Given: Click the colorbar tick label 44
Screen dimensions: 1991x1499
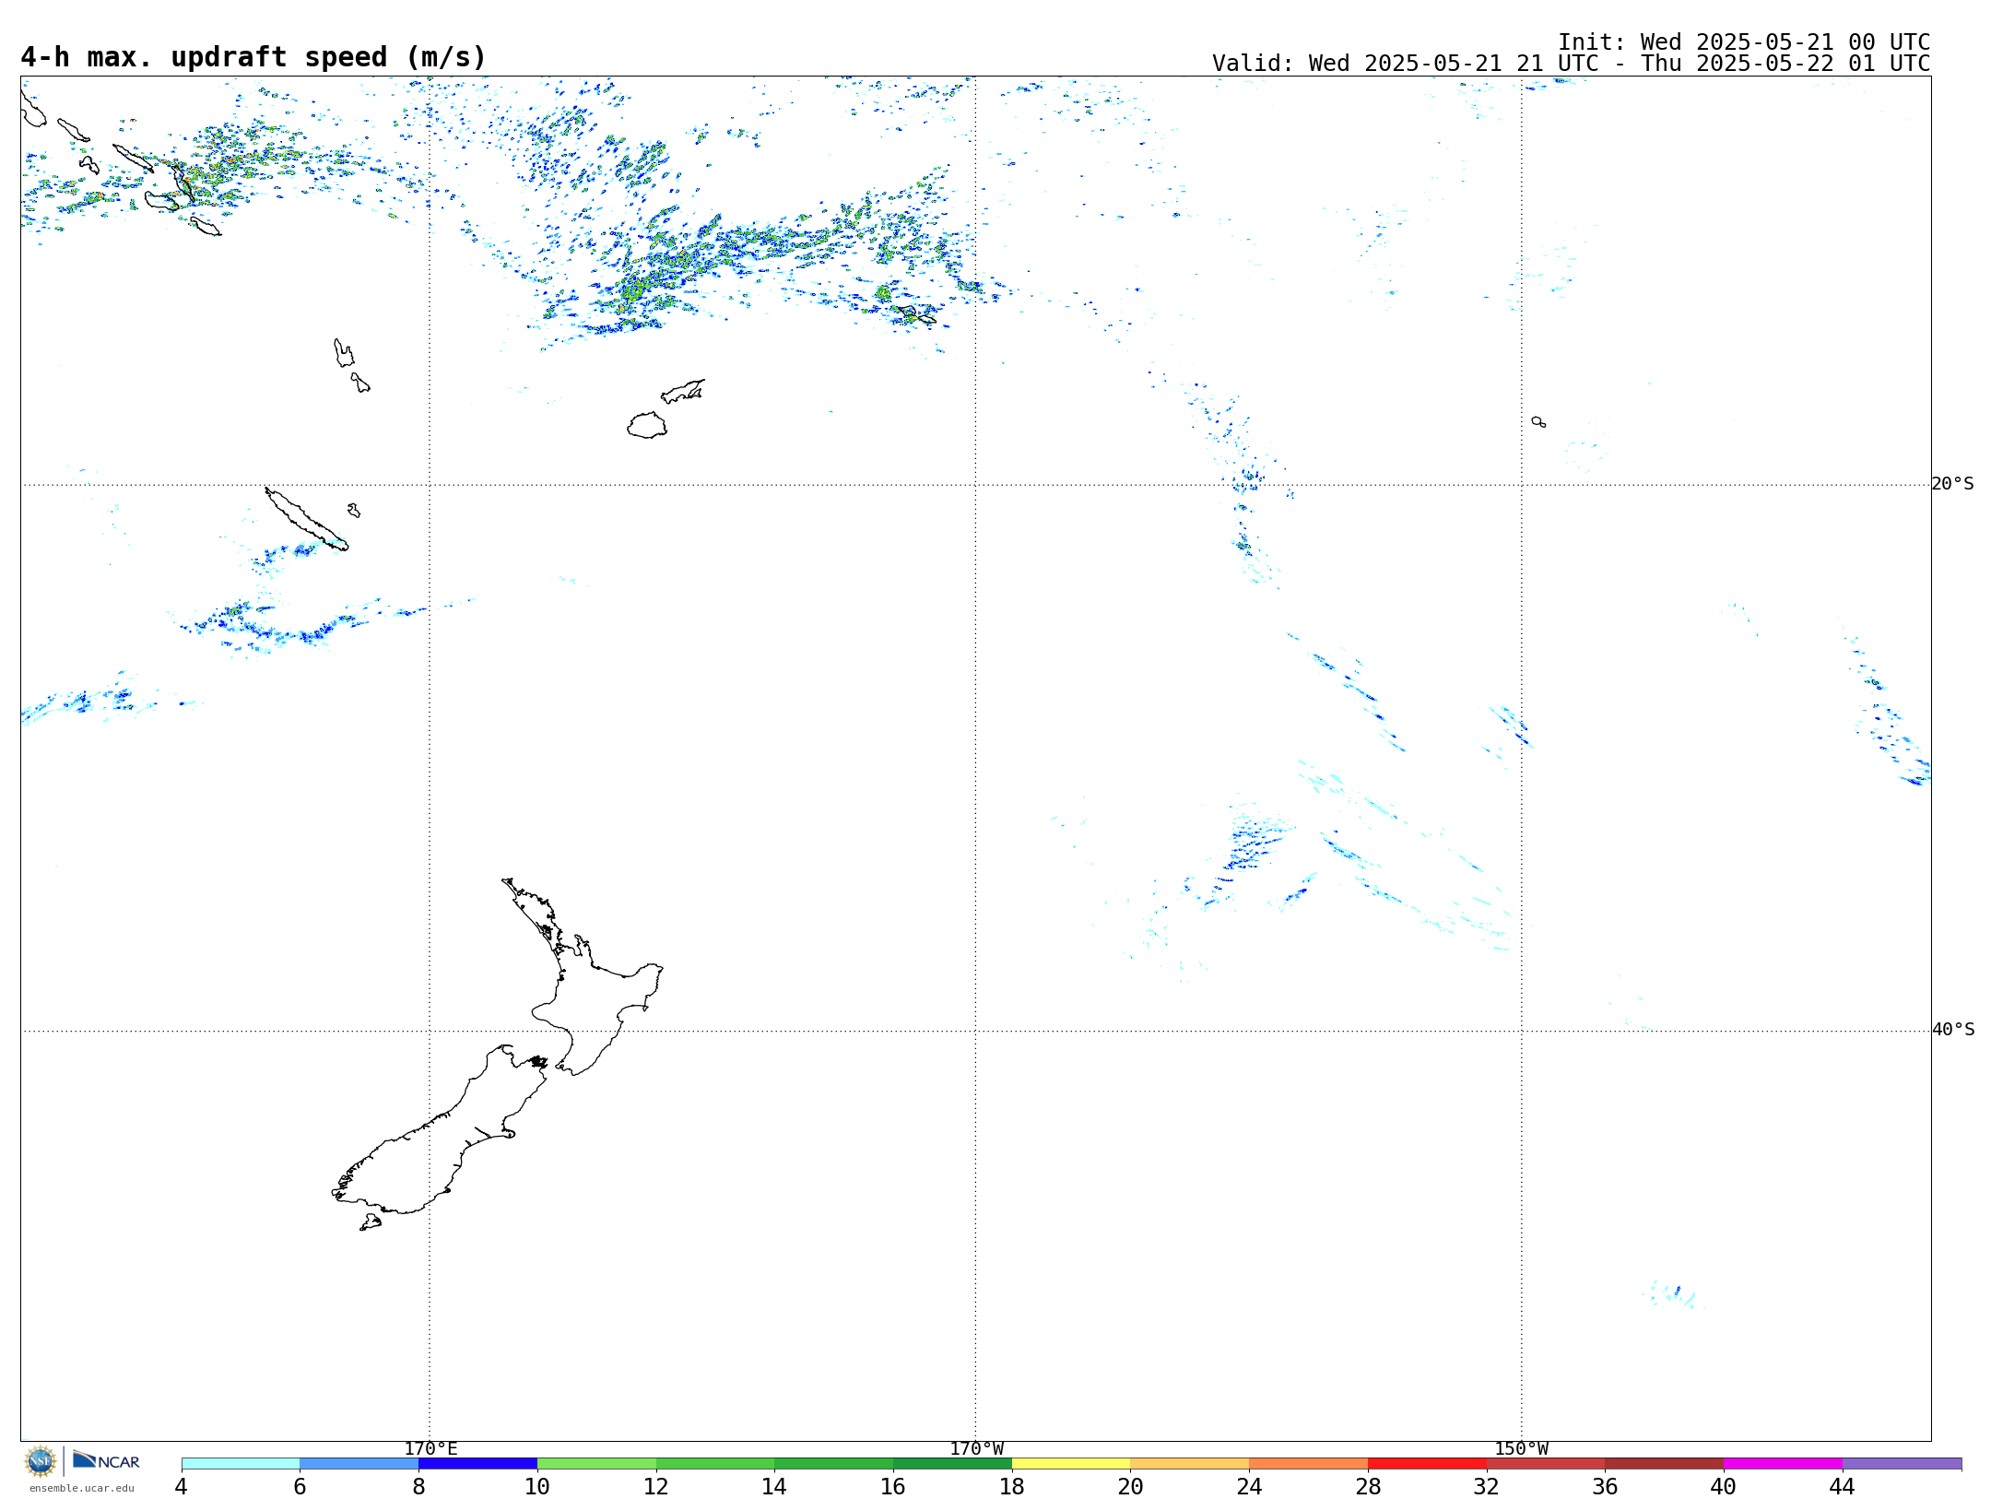Looking at the screenshot, I should pyautogui.click(x=1842, y=1486).
